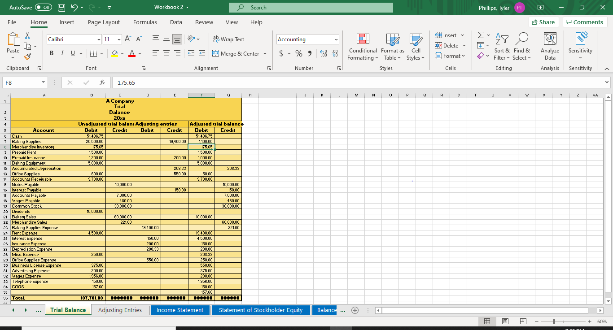613x330 pixels.
Task: Apply the Percent Style to the selection
Action: (298, 53)
